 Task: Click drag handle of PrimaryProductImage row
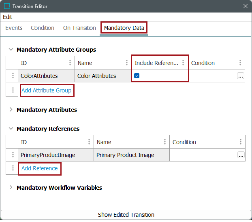coord(12,155)
